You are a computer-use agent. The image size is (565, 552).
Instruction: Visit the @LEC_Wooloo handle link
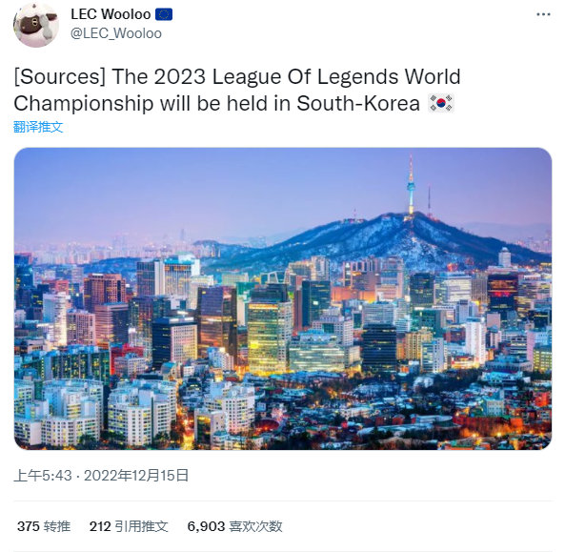pos(116,33)
